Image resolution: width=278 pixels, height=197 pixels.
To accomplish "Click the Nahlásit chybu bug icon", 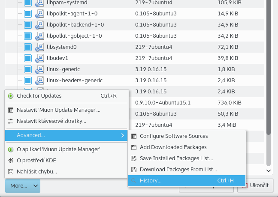I will [x=11, y=172].
